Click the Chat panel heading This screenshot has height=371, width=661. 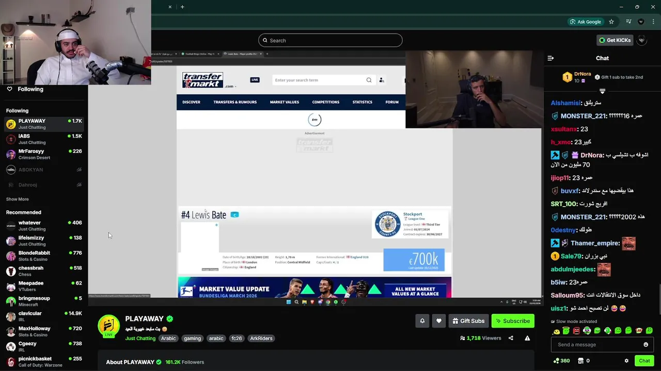(602, 58)
